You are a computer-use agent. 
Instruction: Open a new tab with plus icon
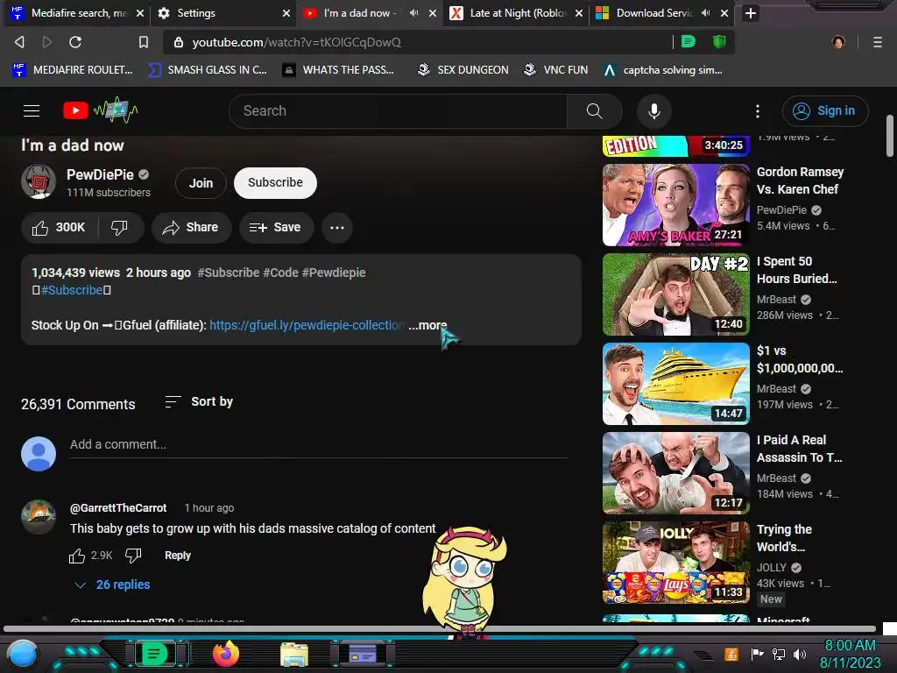tap(751, 12)
